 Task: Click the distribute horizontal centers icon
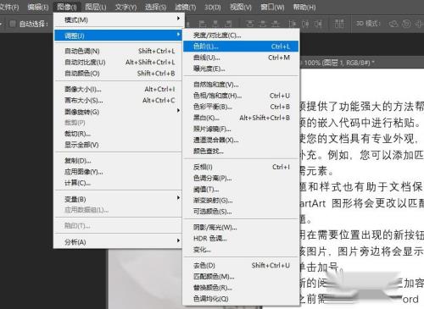click(305, 24)
